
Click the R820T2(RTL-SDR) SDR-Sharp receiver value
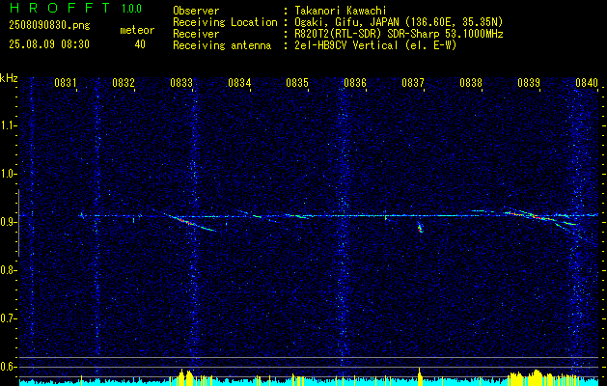(x=399, y=34)
